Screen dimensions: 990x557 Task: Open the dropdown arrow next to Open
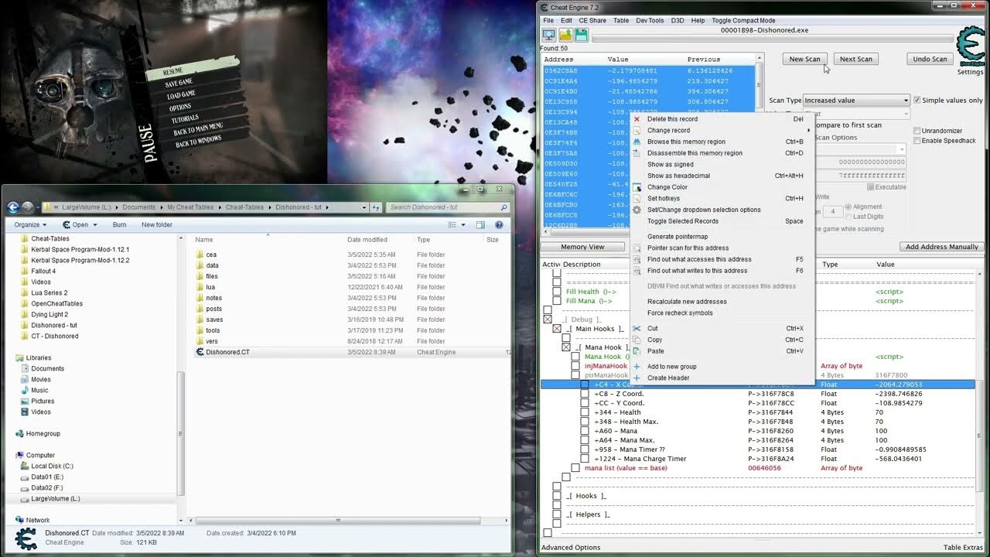[95, 225]
